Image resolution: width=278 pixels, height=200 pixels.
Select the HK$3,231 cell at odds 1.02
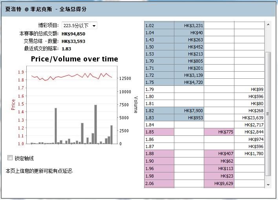tap(189, 26)
